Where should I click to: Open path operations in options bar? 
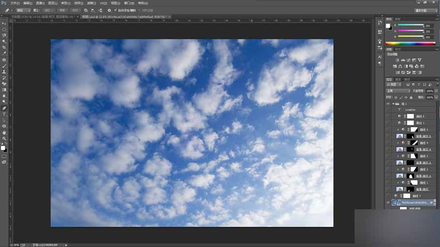pyautogui.click(x=85, y=10)
